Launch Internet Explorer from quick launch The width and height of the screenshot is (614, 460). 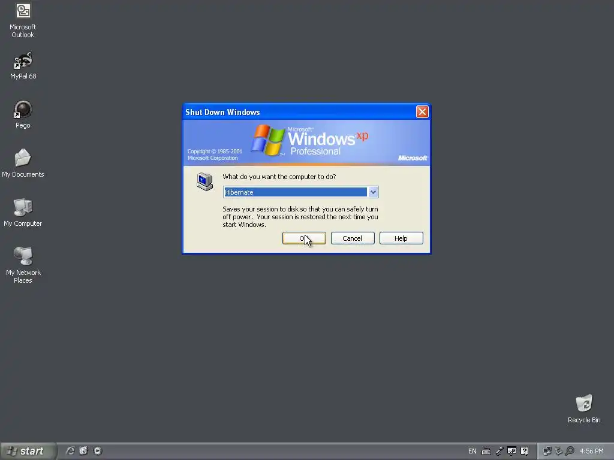pyautogui.click(x=70, y=451)
